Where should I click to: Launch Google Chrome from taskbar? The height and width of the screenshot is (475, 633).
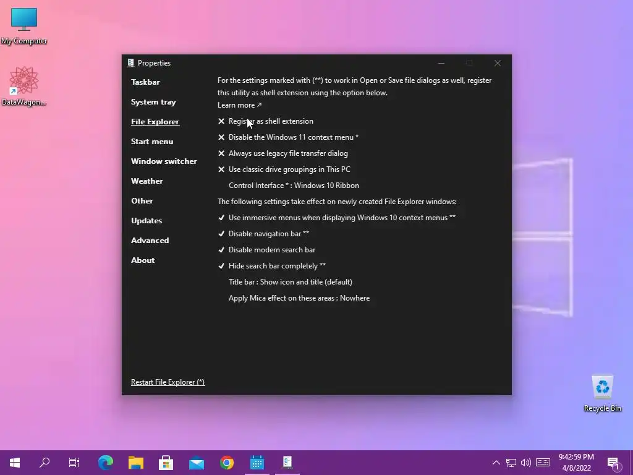pyautogui.click(x=227, y=463)
